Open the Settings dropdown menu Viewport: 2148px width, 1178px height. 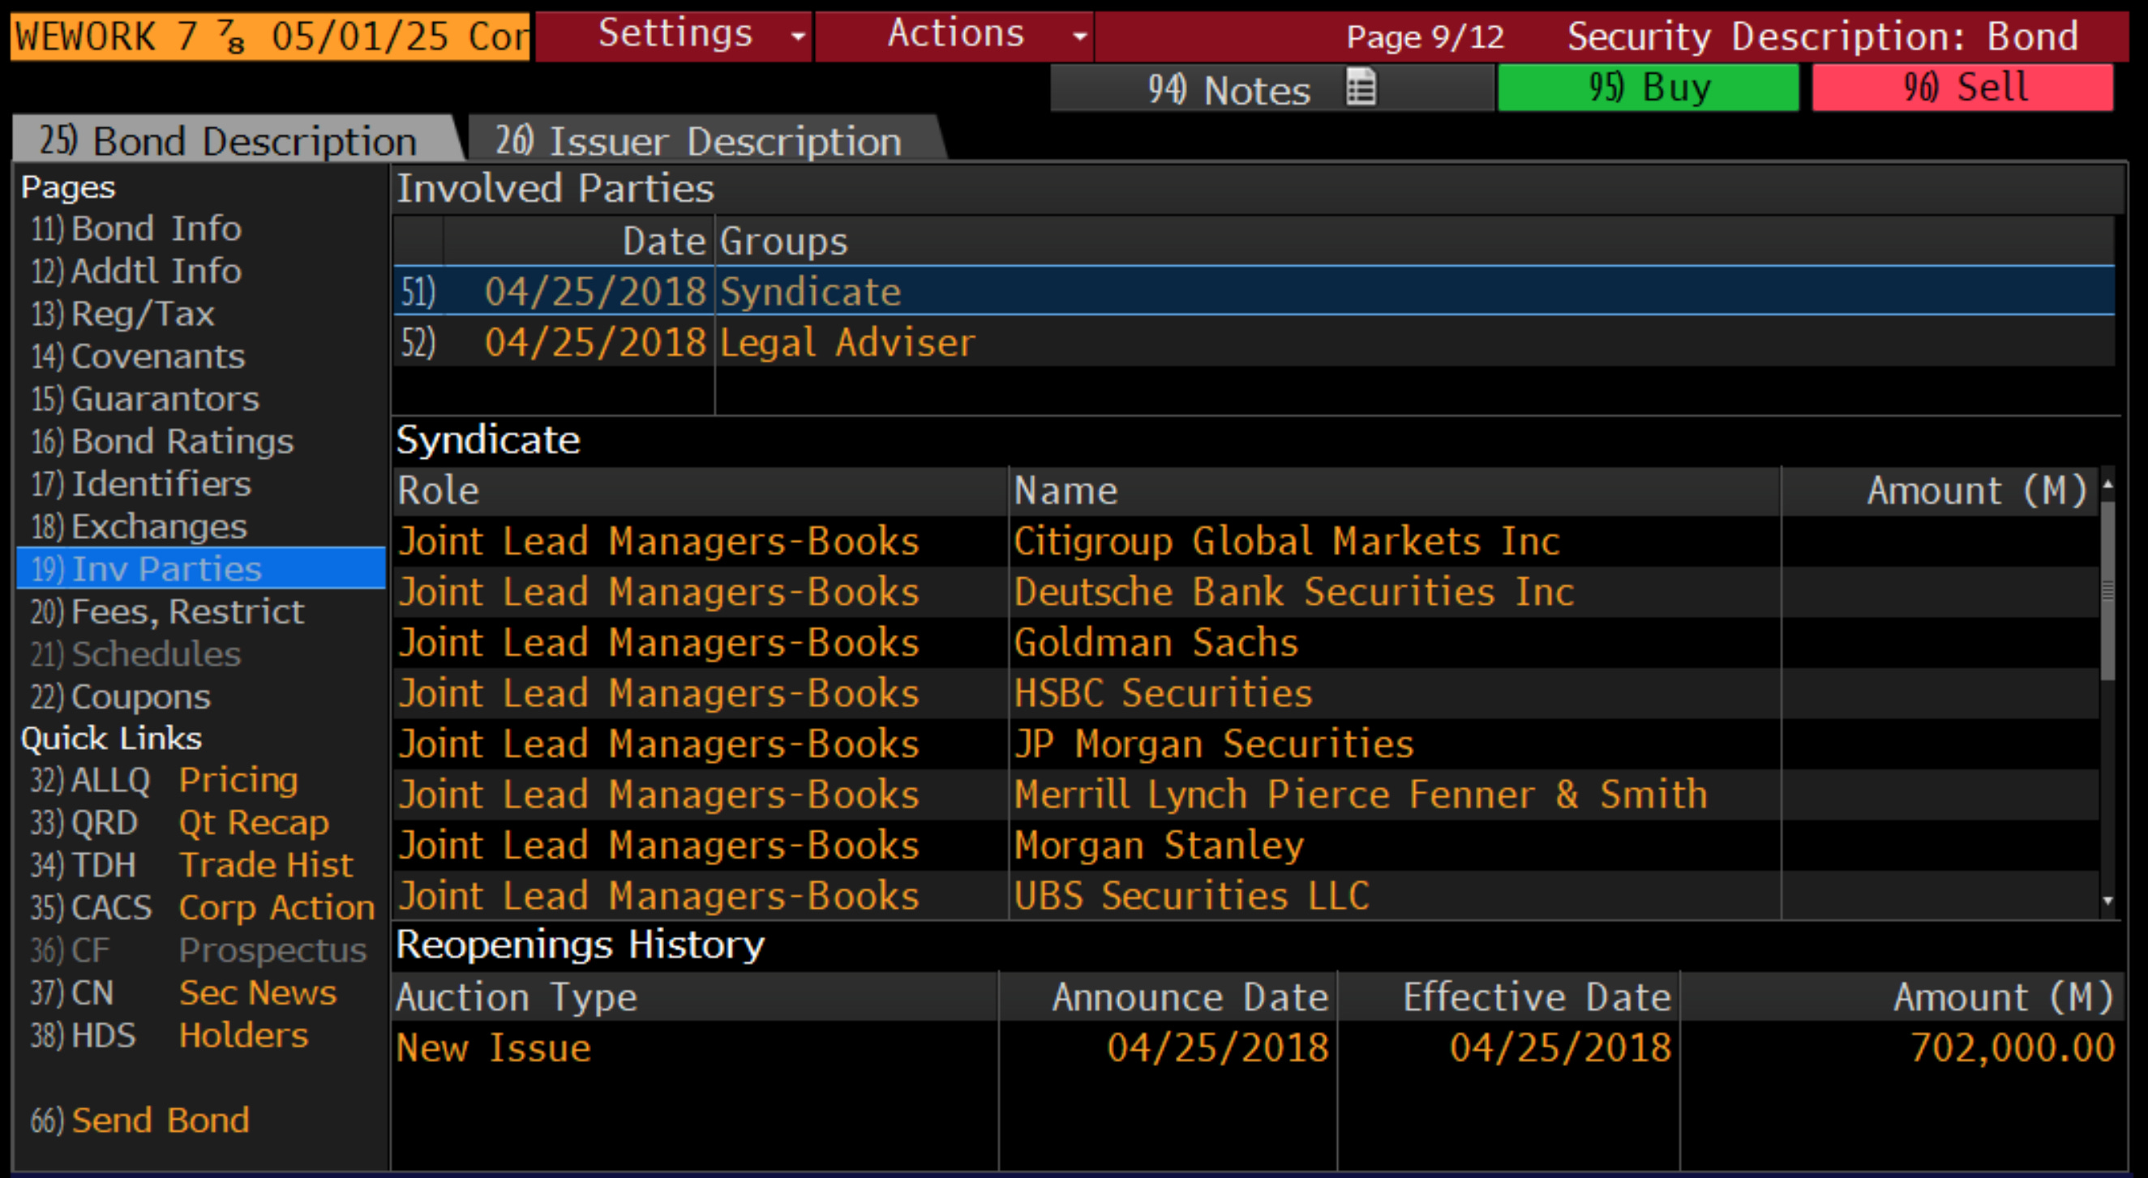(674, 35)
